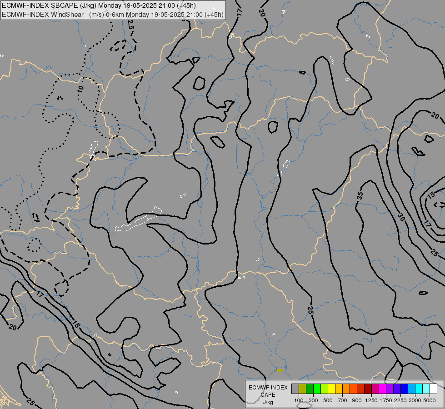The image size is (445, 409).
Task: Choose the bright green legend swatch
Action: 317,389
